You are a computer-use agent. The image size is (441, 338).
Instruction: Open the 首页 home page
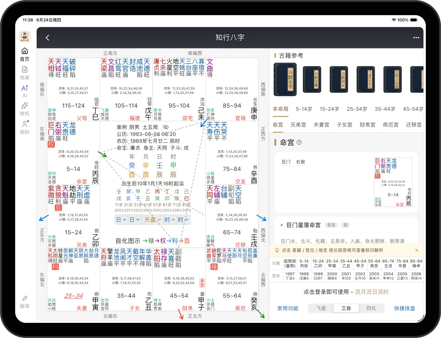click(x=24, y=54)
